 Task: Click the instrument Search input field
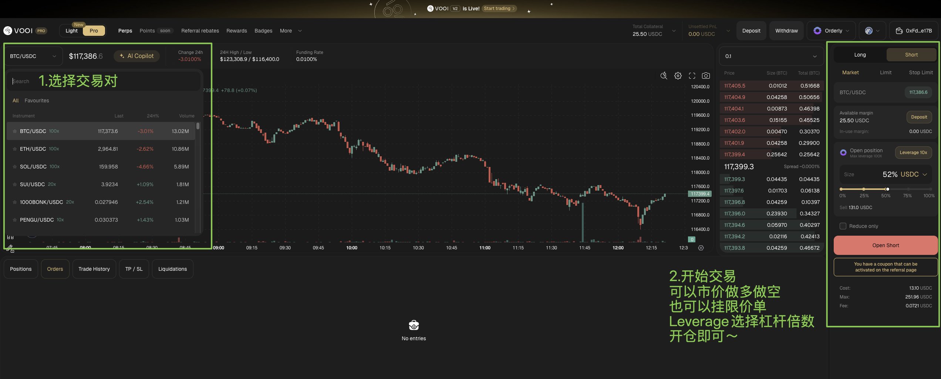tap(104, 81)
